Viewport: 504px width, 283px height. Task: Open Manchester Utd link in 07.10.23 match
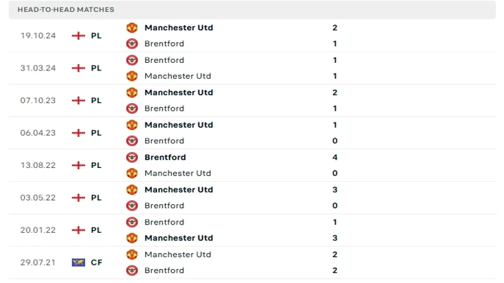(x=178, y=92)
